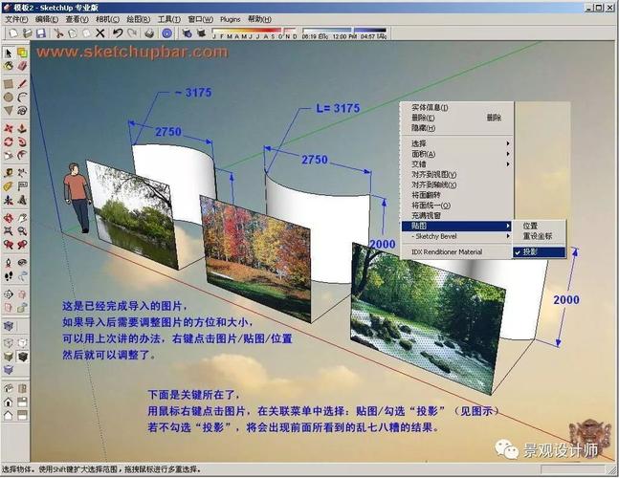Pick the Paint Bucket tool
This screenshot has height=478, width=619.
point(9,66)
